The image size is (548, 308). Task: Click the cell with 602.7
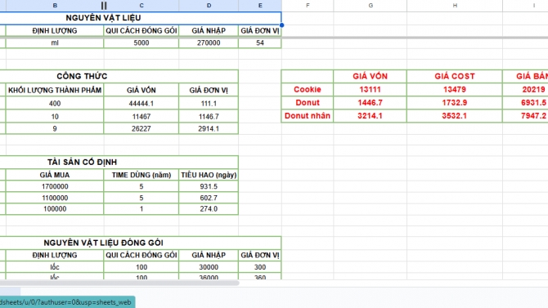[209, 198]
